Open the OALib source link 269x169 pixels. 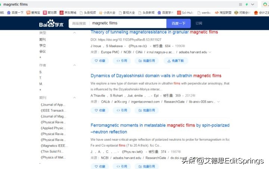[105, 102]
